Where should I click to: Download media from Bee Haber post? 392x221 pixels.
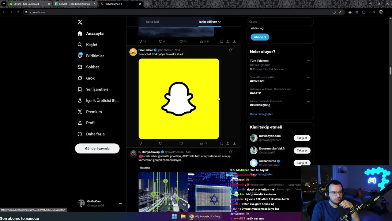pyautogui.click(x=234, y=143)
